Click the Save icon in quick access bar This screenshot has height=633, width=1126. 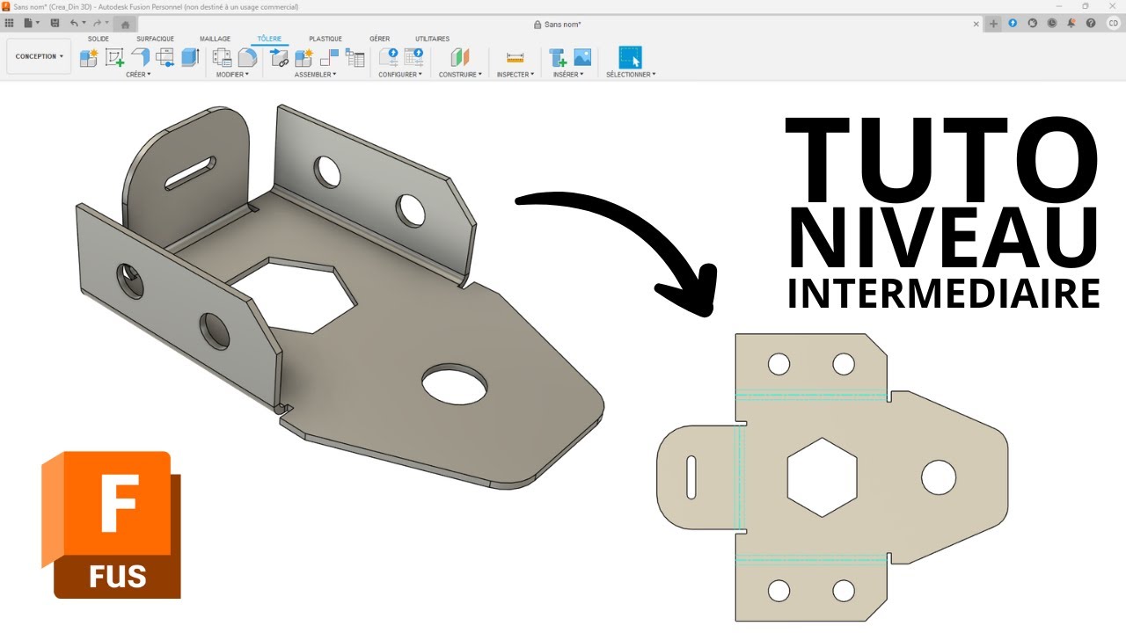[x=55, y=23]
